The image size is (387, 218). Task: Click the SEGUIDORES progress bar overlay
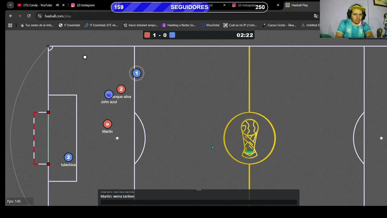tap(189, 7)
